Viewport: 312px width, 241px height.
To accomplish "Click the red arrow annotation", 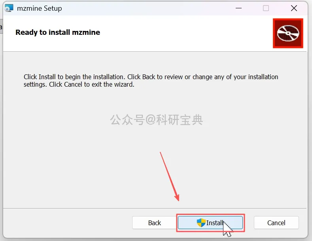I will 170,176.
